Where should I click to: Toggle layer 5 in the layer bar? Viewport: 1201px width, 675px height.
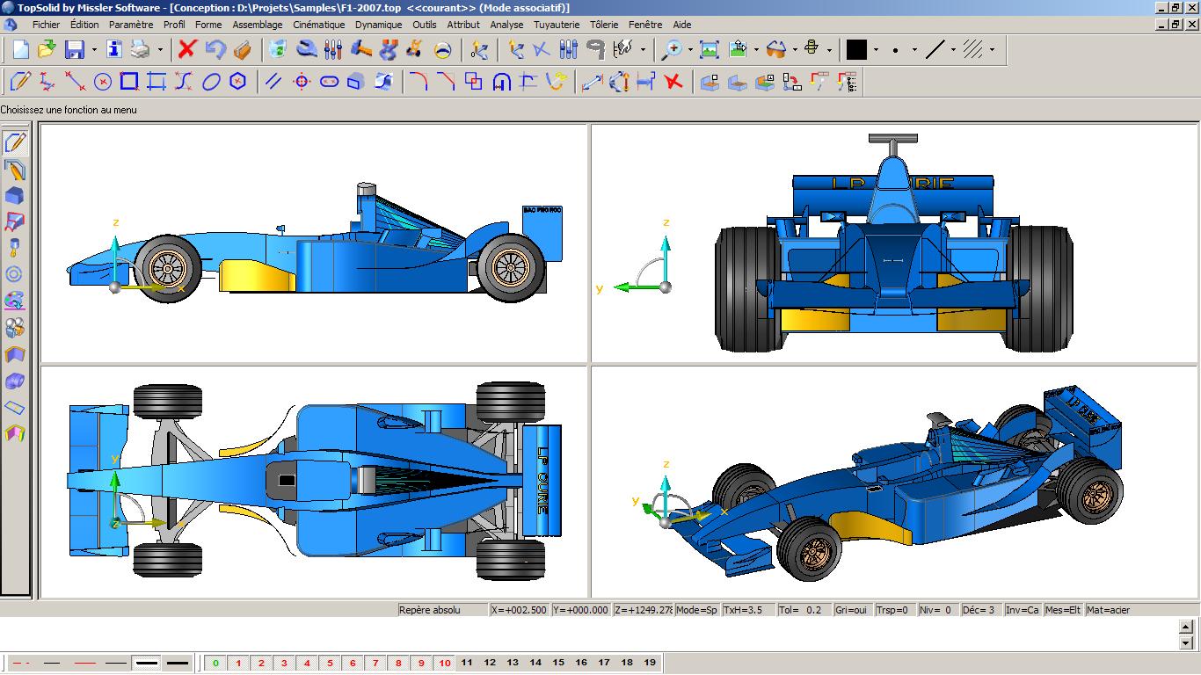(x=330, y=663)
